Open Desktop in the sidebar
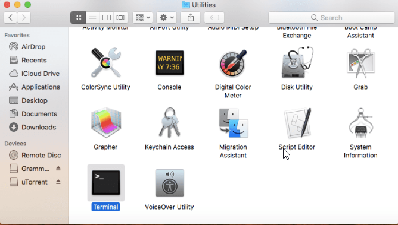This screenshot has height=225, width=398. pos(34,100)
